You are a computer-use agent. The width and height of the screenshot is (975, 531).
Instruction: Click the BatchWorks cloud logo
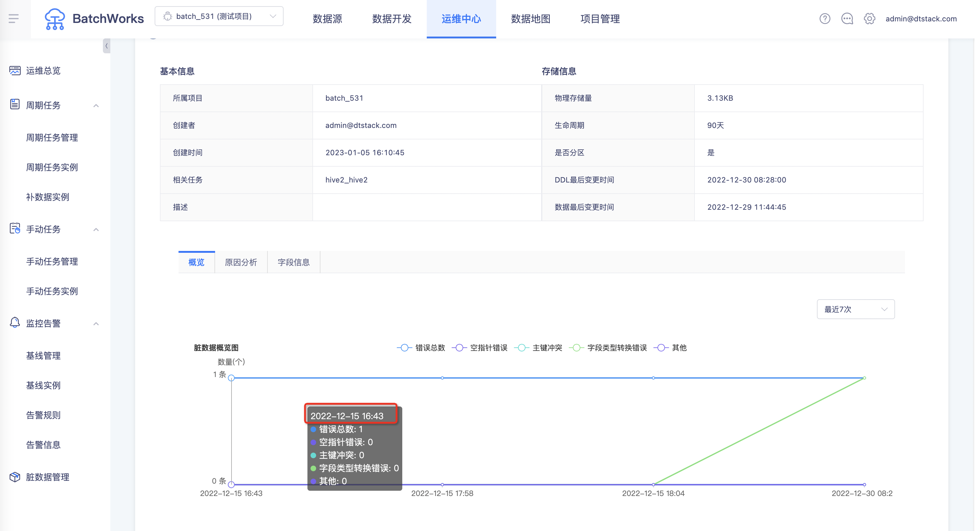pyautogui.click(x=55, y=19)
